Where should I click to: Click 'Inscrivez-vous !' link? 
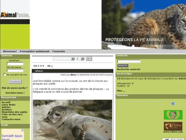click(x=15, y=93)
